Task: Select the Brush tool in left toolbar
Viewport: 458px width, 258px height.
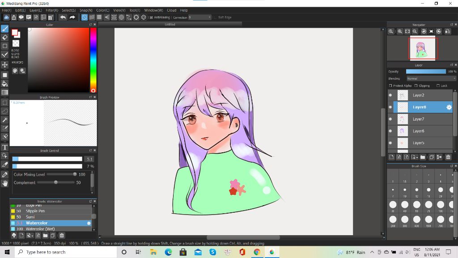Action: (x=4, y=29)
